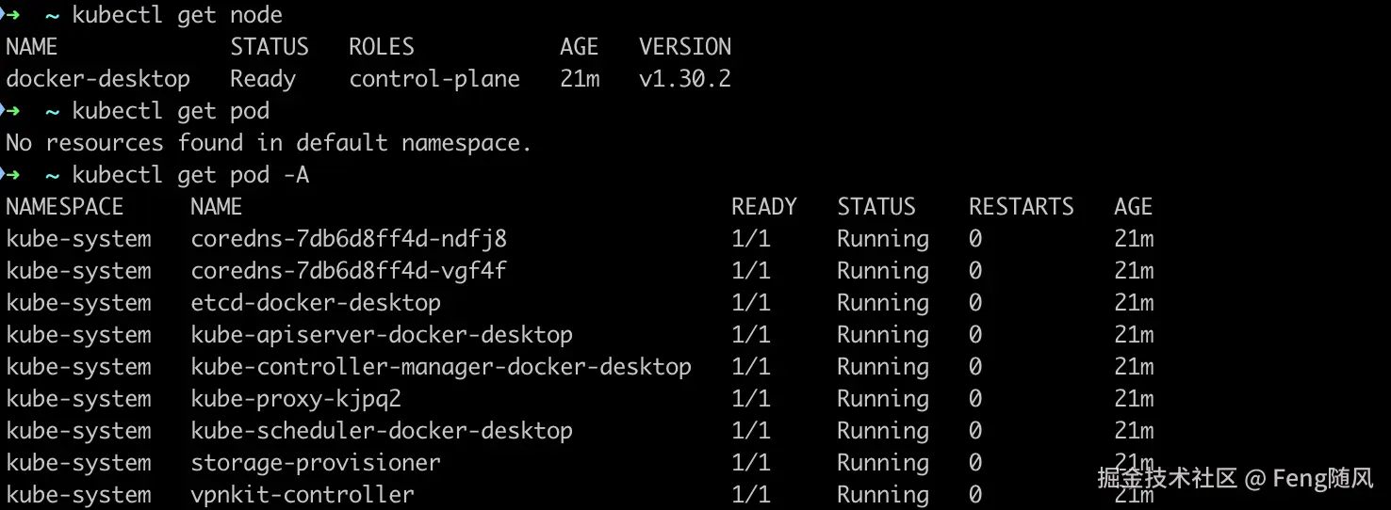The width and height of the screenshot is (1391, 510).
Task: Click the prompt arrow before 'kubectl get node'
Action: (x=11, y=15)
